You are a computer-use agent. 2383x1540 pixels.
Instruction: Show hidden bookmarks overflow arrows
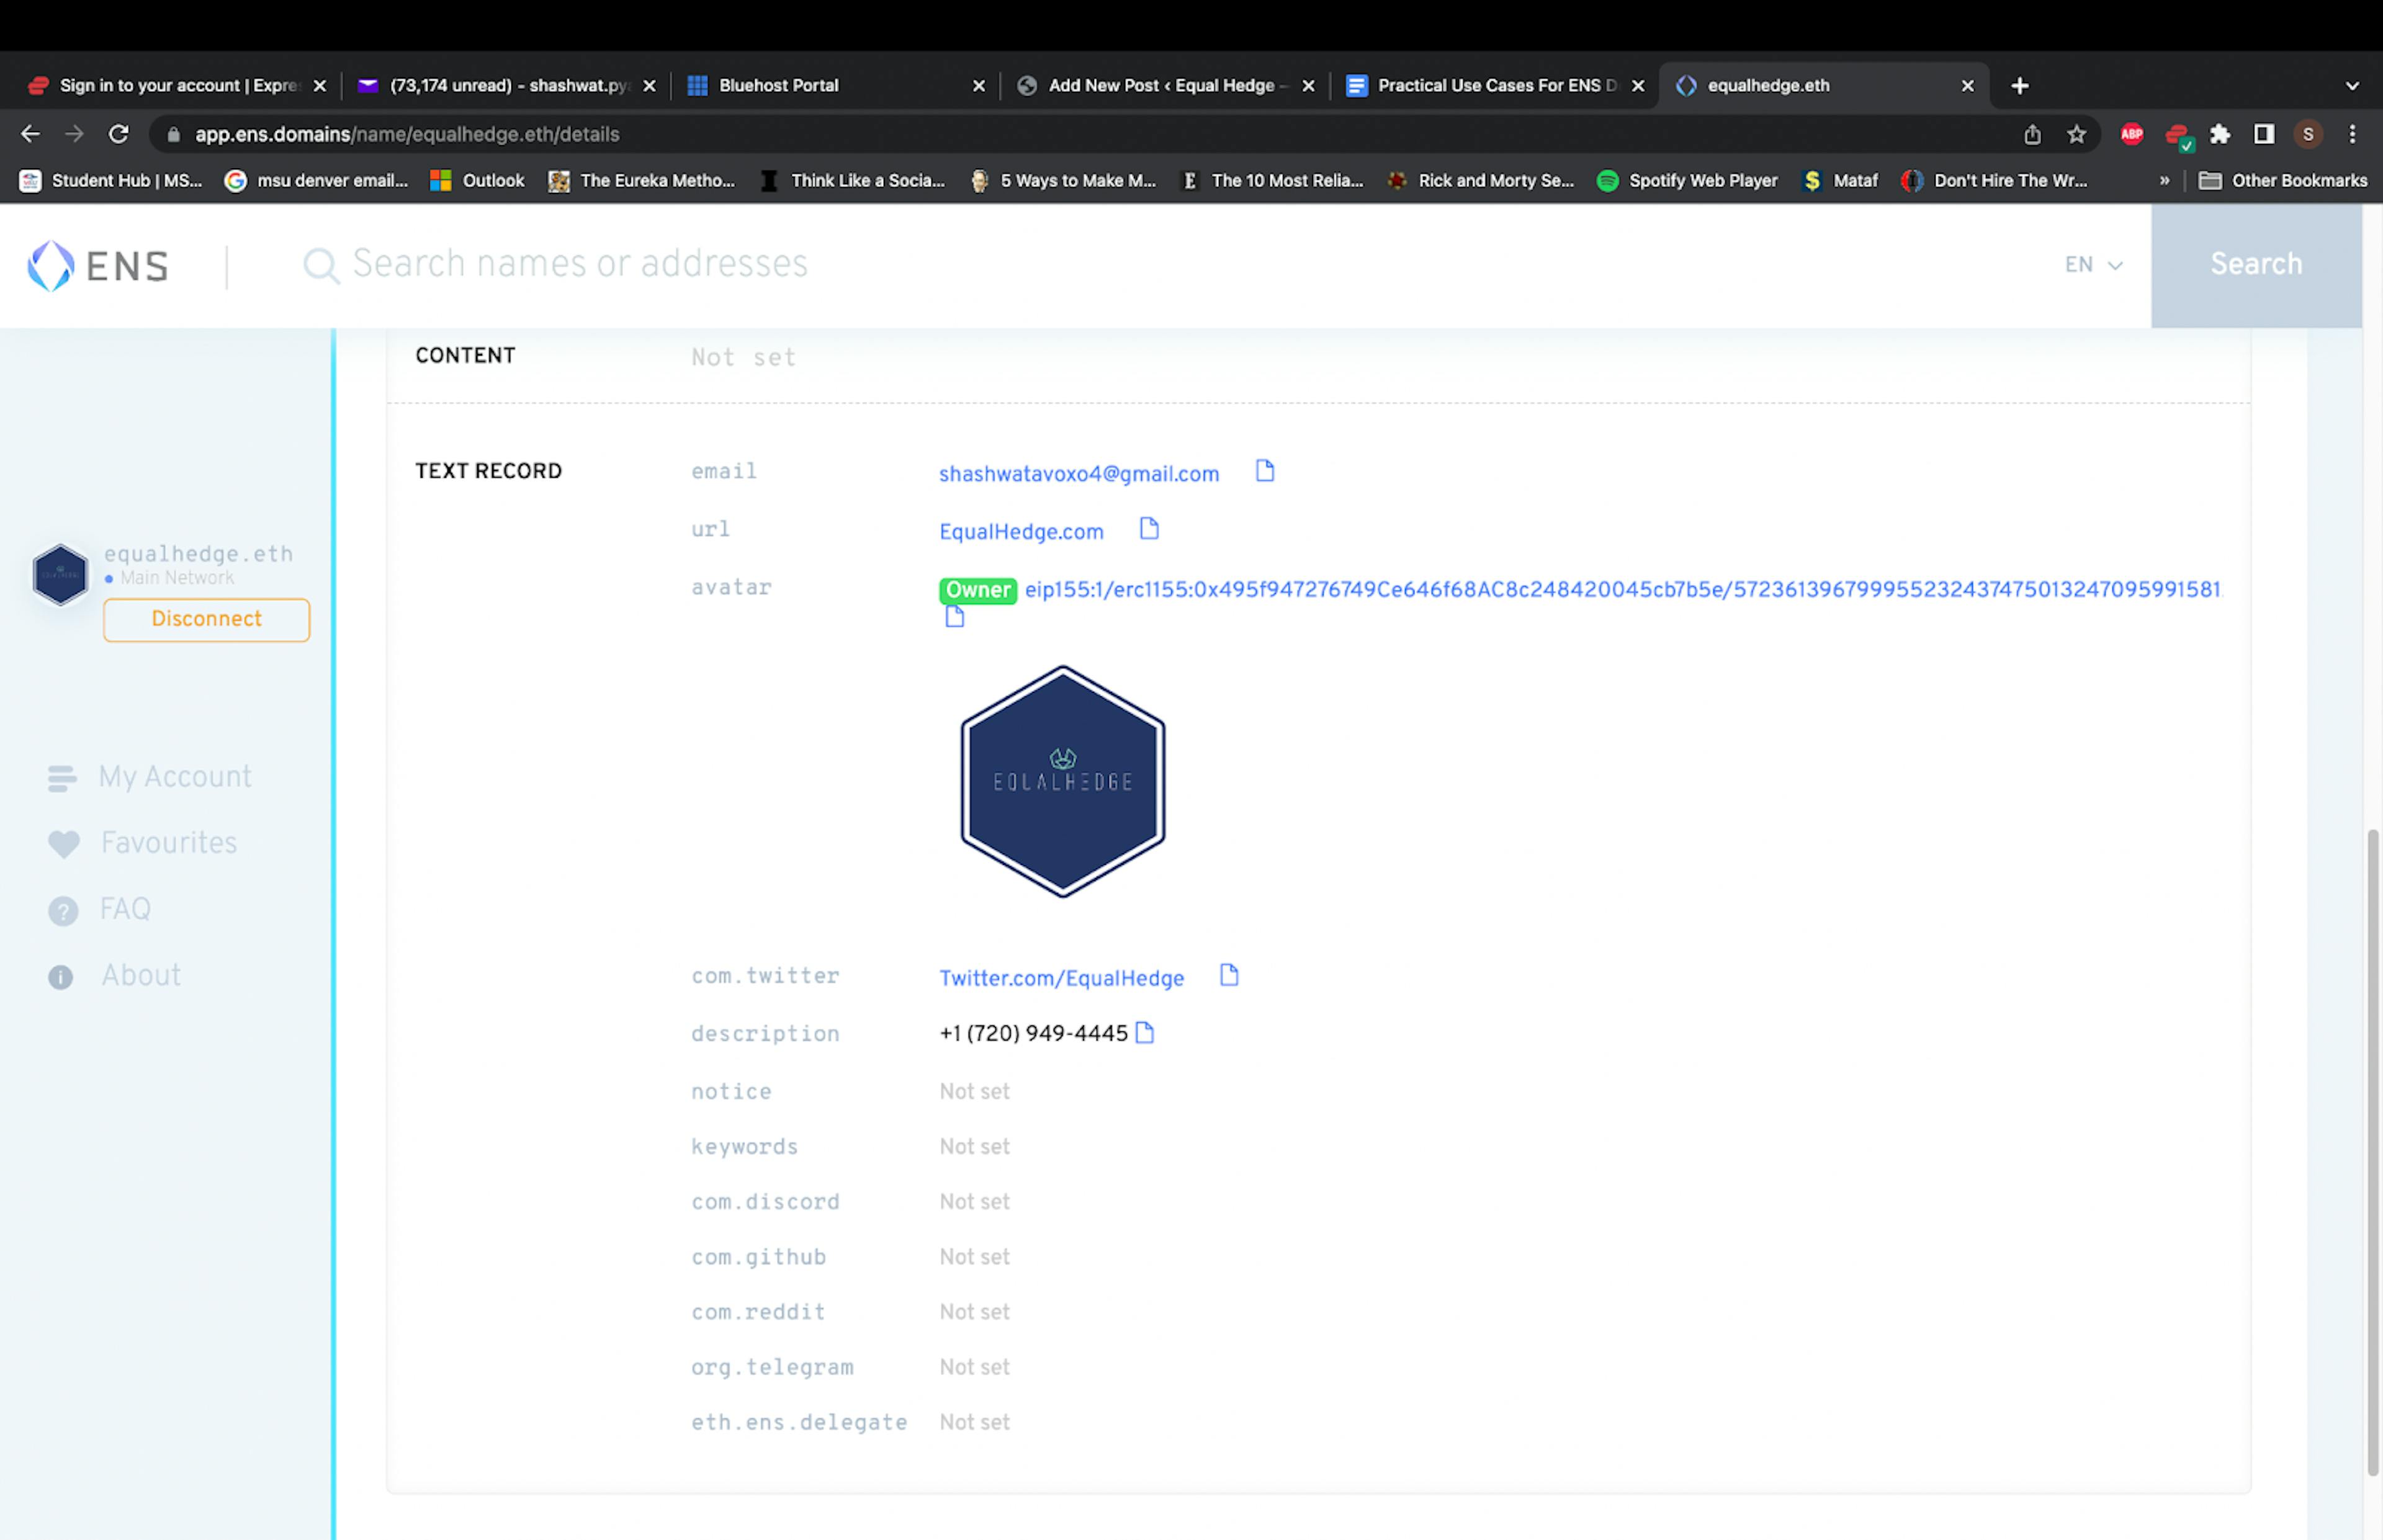pyautogui.click(x=2164, y=181)
